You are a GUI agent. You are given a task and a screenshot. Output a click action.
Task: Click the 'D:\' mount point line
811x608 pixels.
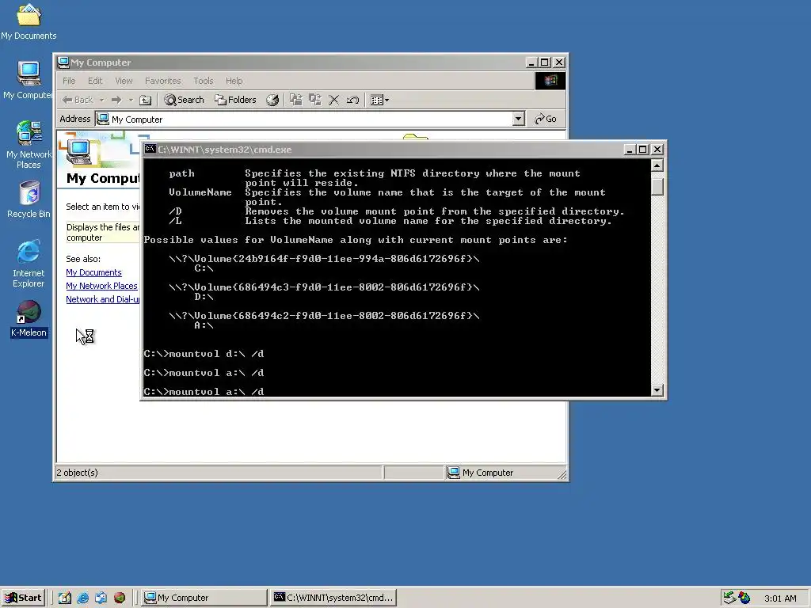click(204, 297)
